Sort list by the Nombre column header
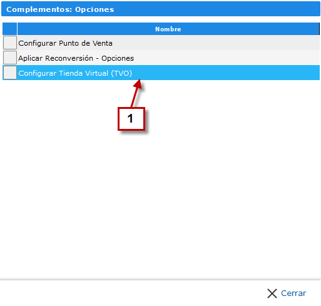Image resolution: width=321 pixels, height=306 pixels. (x=168, y=29)
